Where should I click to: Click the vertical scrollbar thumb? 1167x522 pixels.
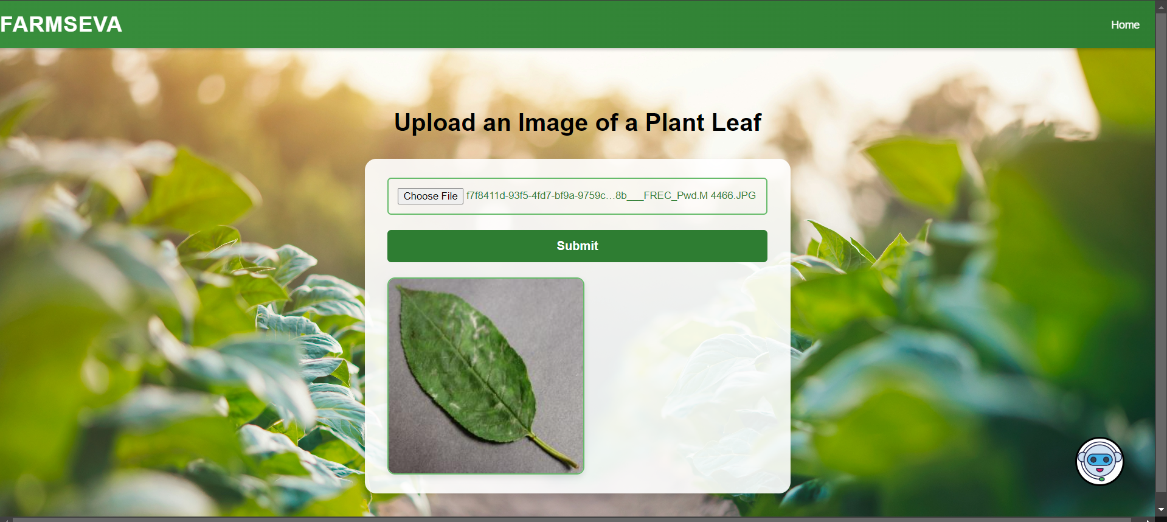[x=1161, y=252]
